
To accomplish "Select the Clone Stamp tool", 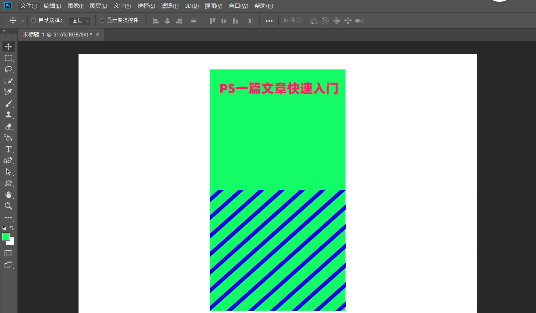I will (x=8, y=115).
